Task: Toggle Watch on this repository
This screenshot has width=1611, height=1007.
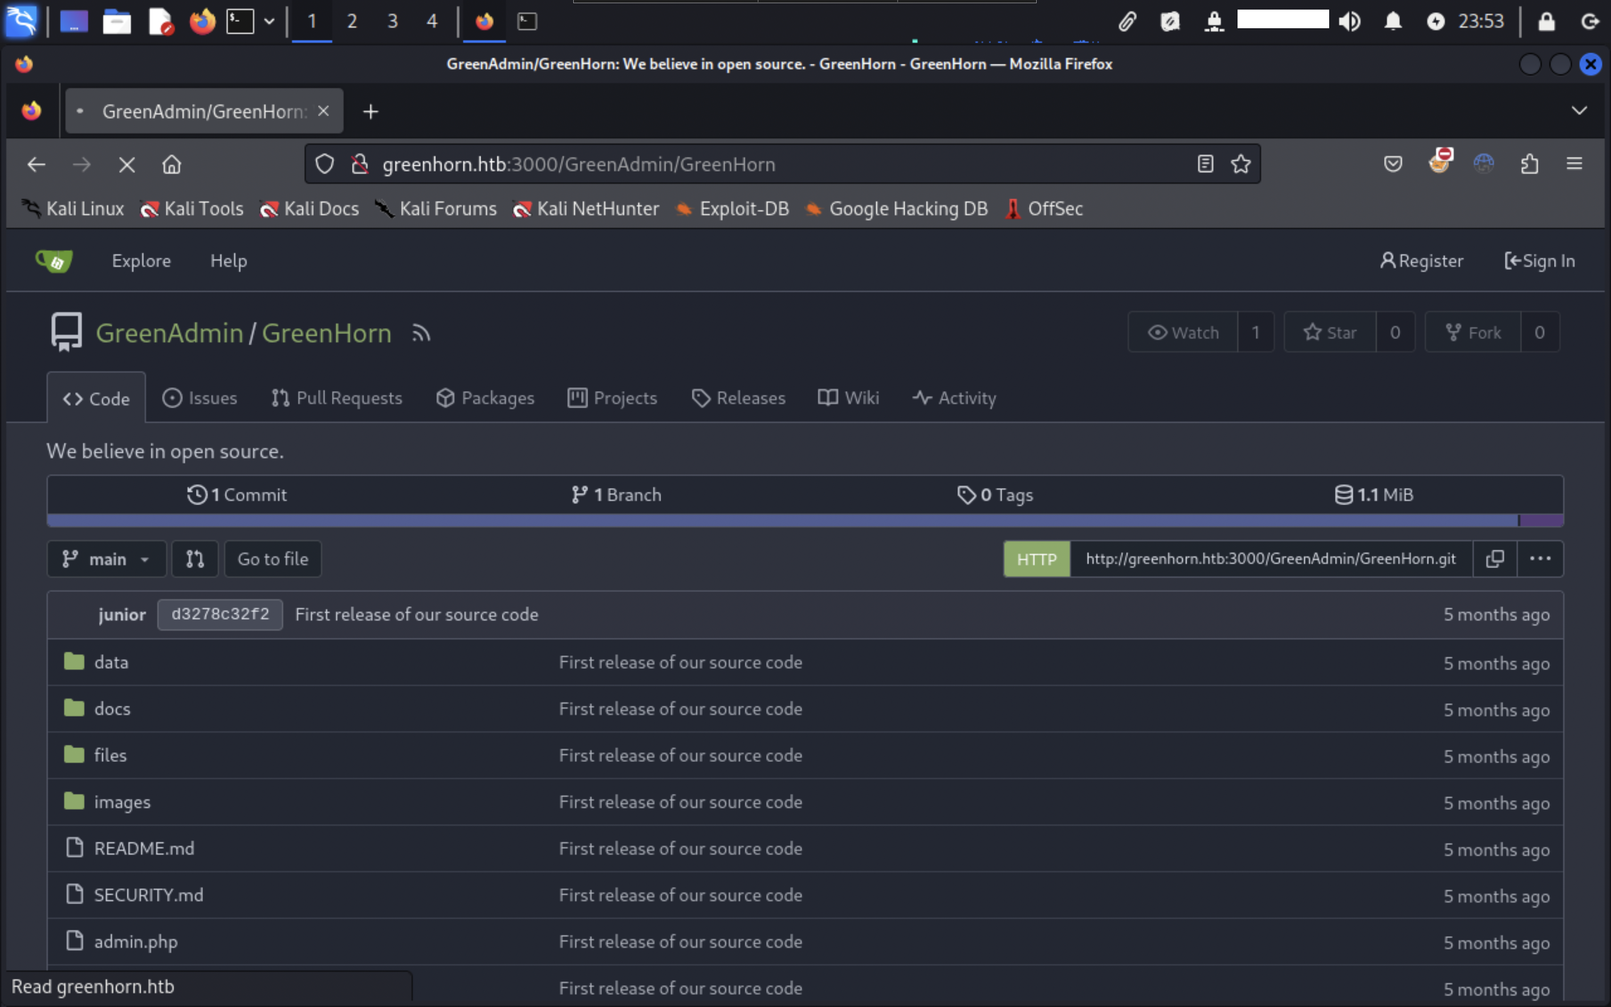Action: [x=1183, y=332]
